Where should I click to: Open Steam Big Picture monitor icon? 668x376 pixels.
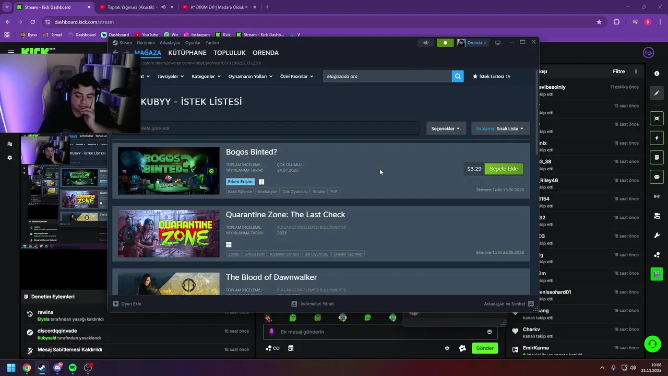pyautogui.click(x=498, y=43)
